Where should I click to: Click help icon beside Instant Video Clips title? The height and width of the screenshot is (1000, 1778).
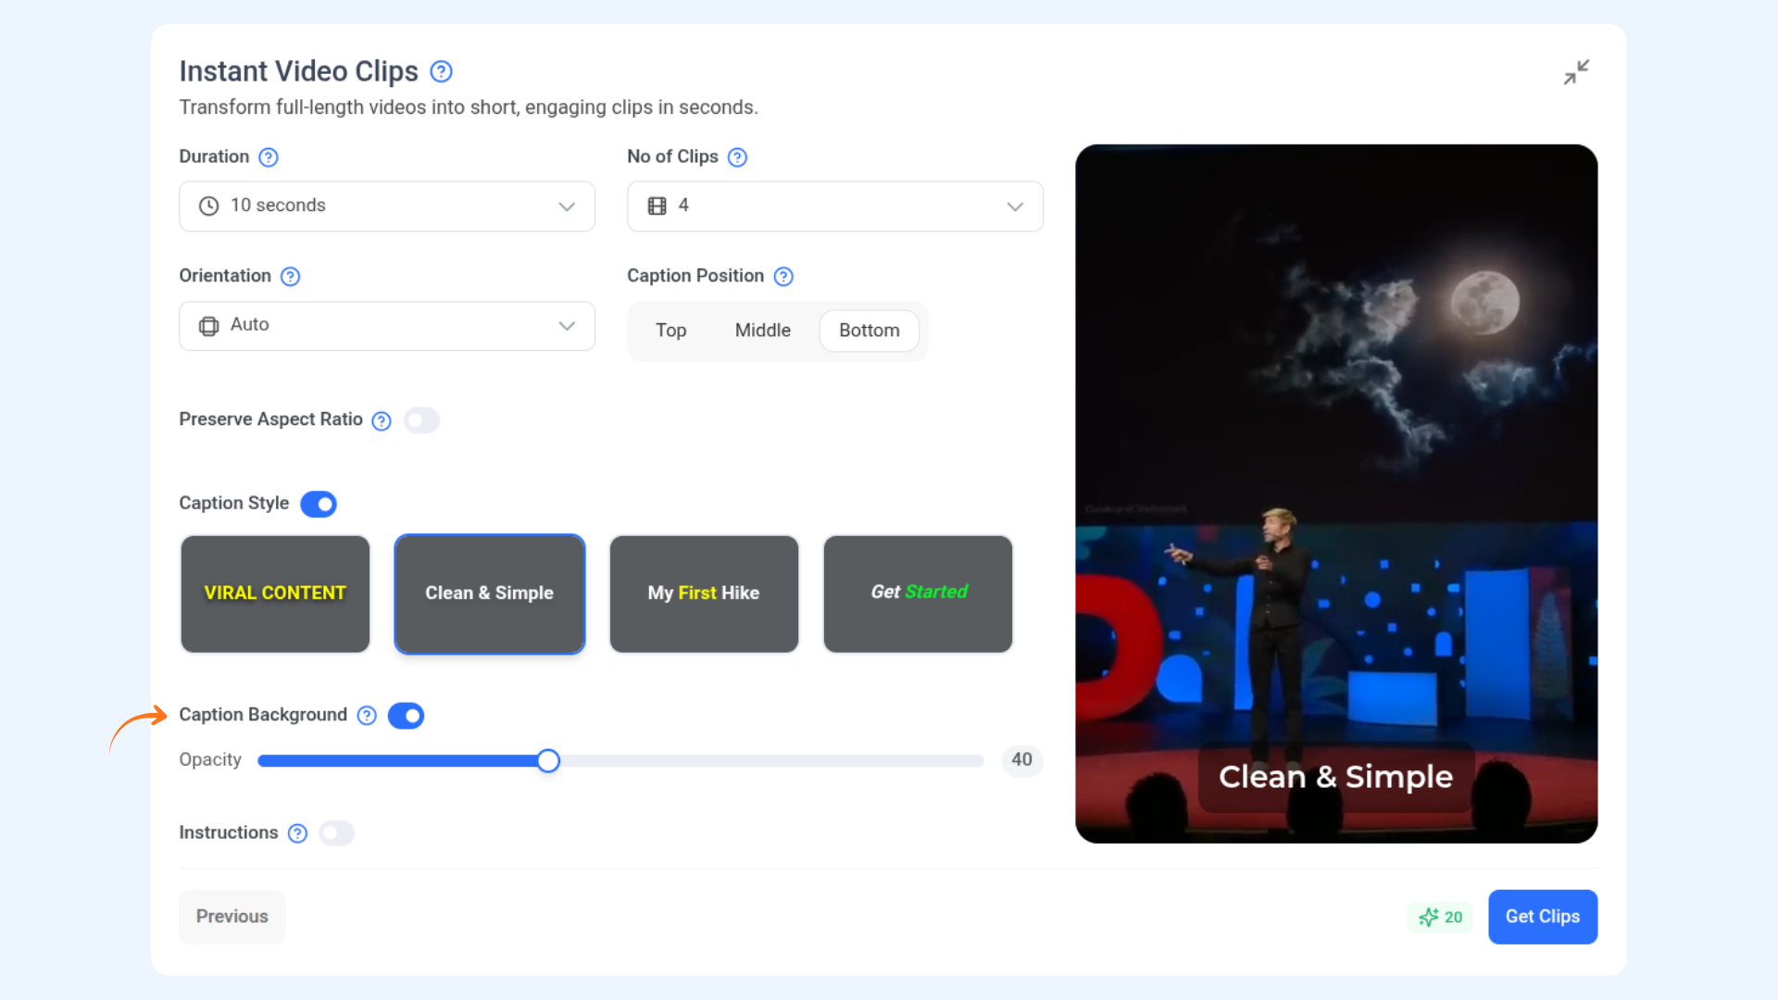click(442, 71)
